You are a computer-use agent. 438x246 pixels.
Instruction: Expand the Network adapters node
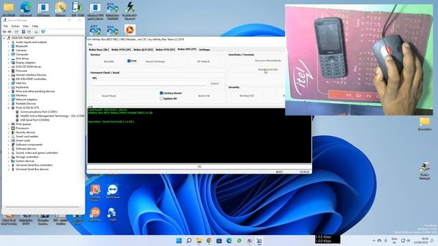(9, 99)
